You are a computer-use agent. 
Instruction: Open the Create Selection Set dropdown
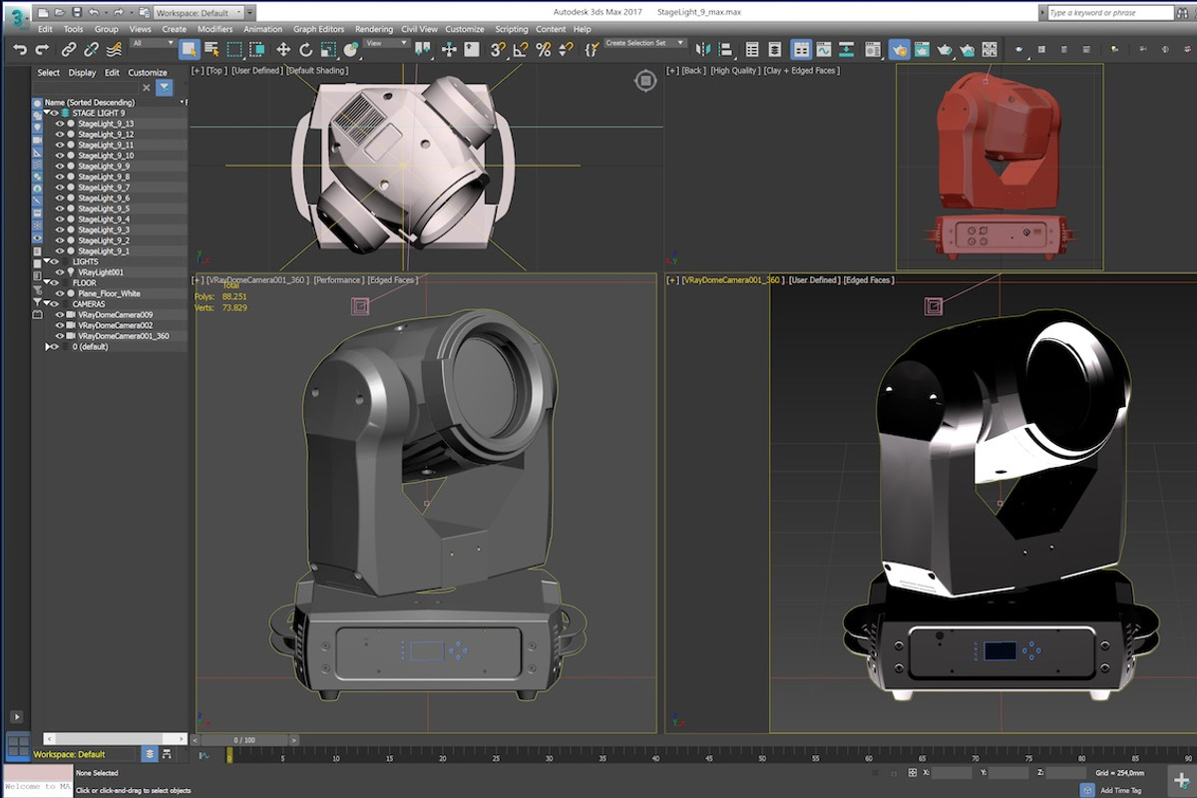click(644, 43)
